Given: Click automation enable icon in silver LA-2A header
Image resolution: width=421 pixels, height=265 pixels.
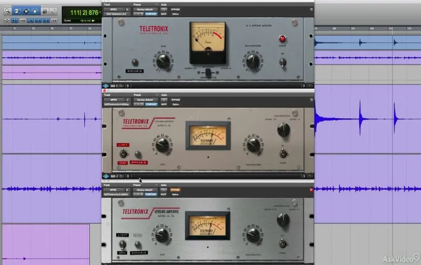Looking at the screenshot, I should (x=164, y=190).
